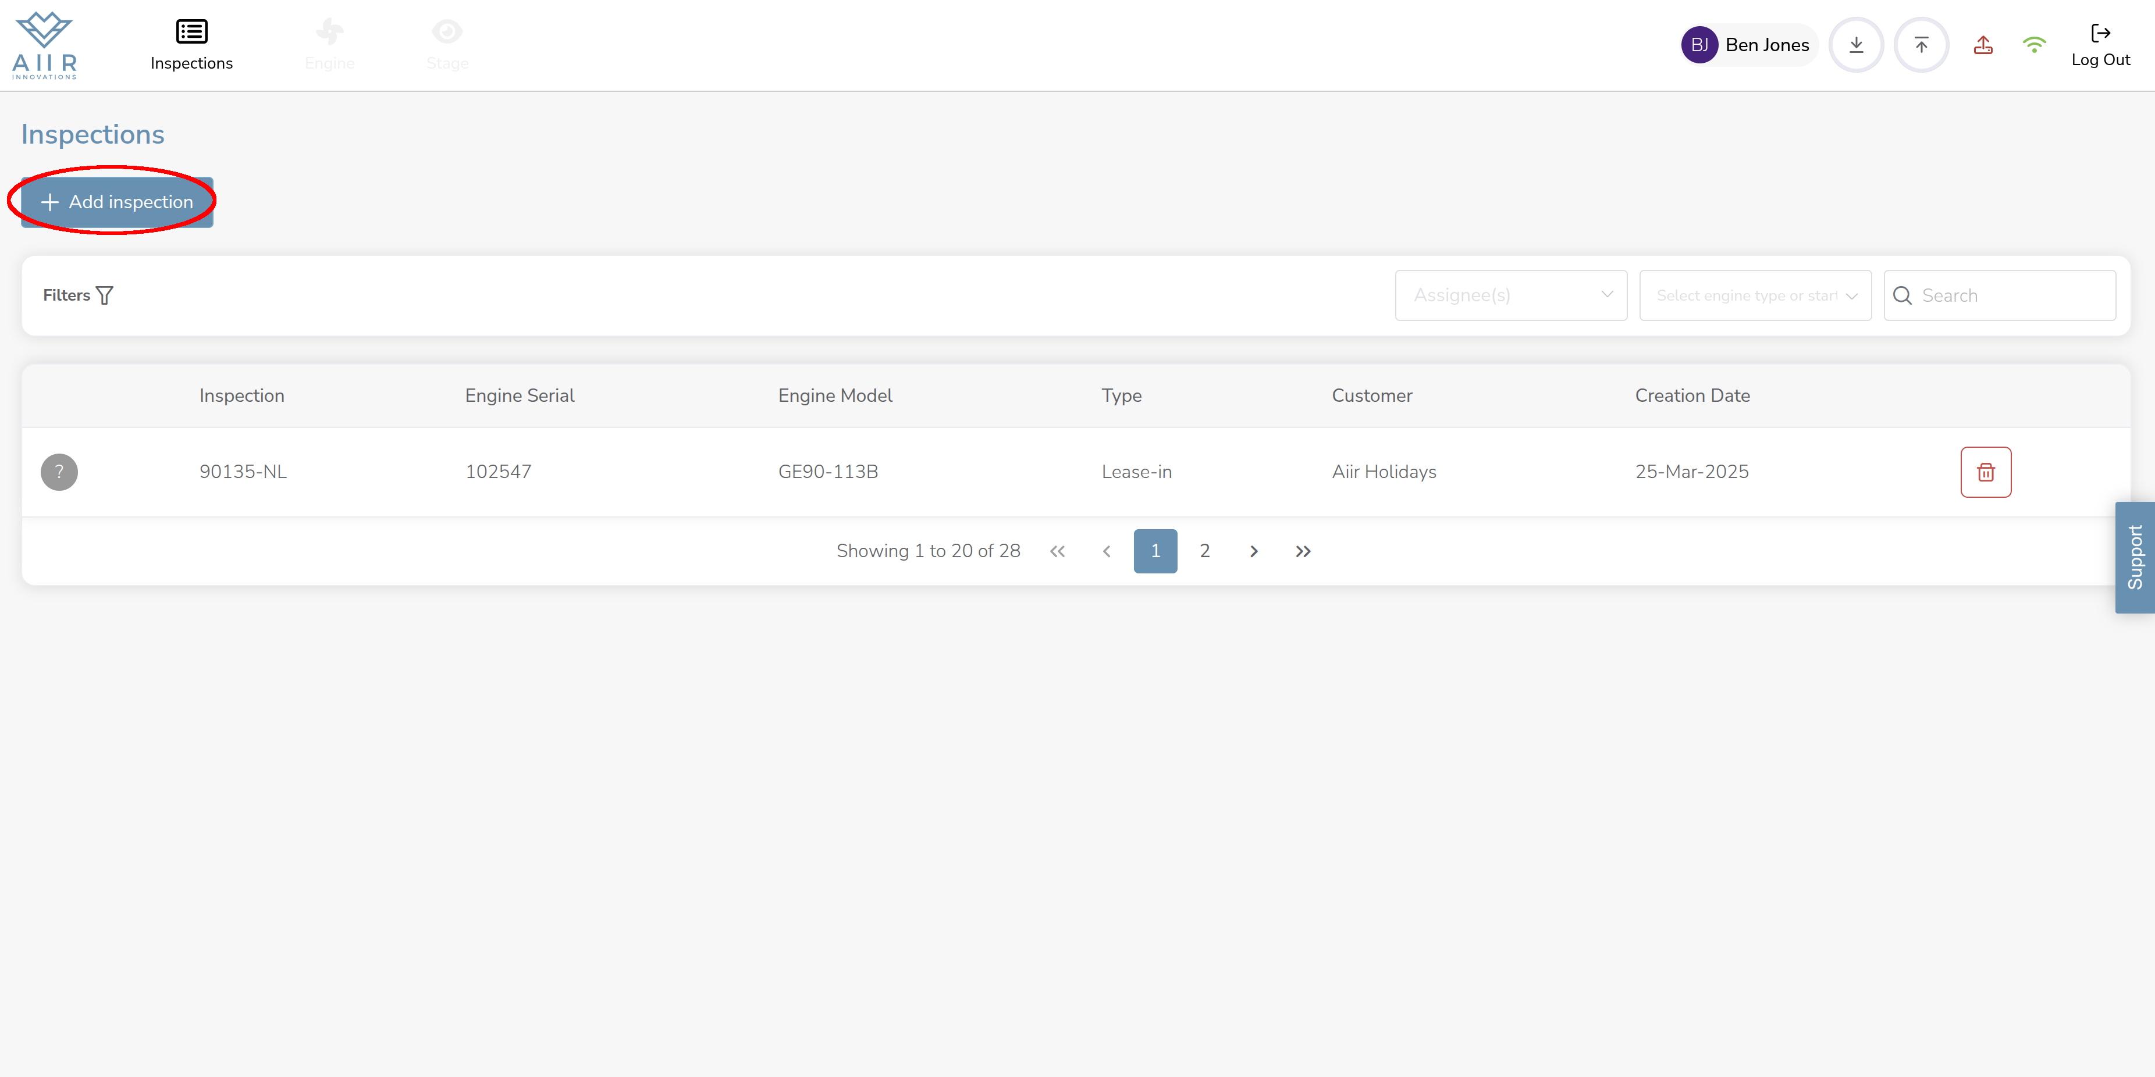Viewport: 2155px width, 1077px height.
Task: Click the Add inspection button
Action: (117, 202)
